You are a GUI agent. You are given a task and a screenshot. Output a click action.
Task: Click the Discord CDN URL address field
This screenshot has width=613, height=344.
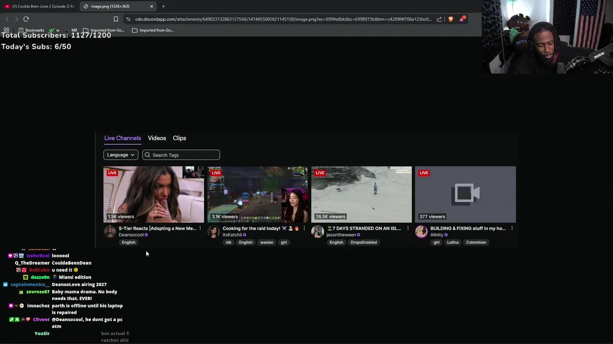click(283, 19)
